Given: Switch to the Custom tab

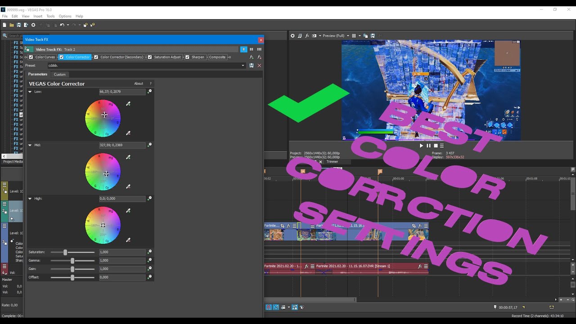Looking at the screenshot, I should pos(59,75).
